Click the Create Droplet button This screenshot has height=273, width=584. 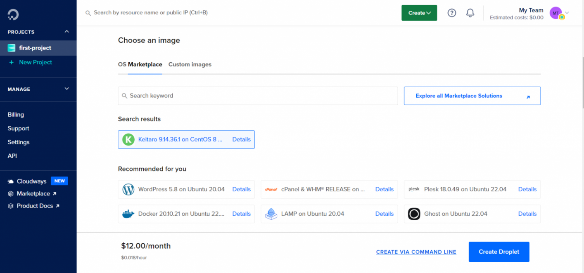499,252
